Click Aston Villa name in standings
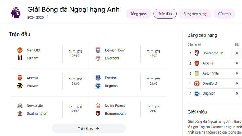This screenshot has width=242, height=136. point(211,73)
